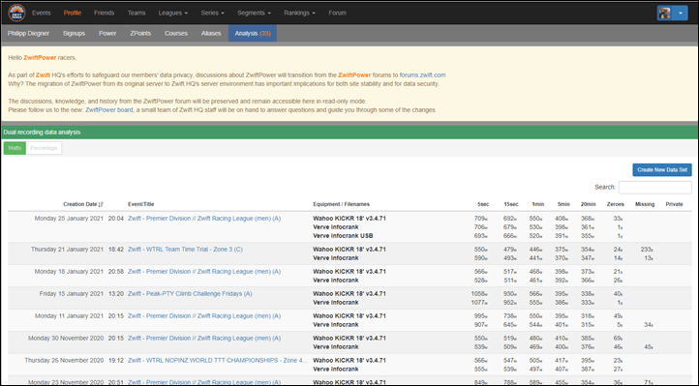This screenshot has width=699, height=386.
Task: Switch to the Power tab
Action: click(107, 34)
